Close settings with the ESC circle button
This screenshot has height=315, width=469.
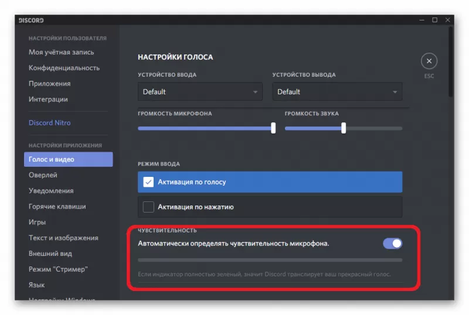[429, 61]
